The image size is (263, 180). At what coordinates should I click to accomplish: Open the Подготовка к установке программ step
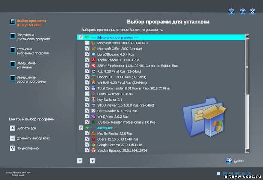pyautogui.click(x=30, y=37)
